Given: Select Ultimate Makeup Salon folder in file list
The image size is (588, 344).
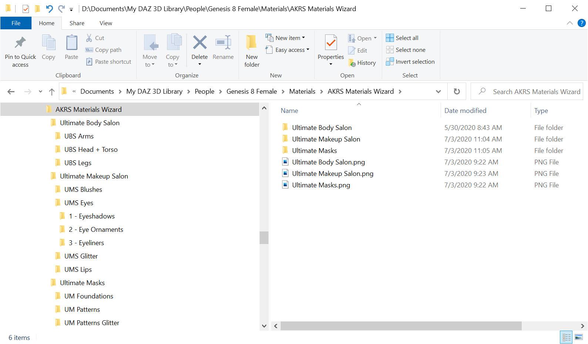Looking at the screenshot, I should (326, 139).
